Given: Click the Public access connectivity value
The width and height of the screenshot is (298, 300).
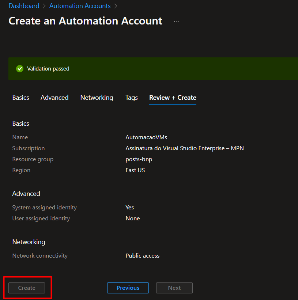Looking at the screenshot, I should point(142,256).
